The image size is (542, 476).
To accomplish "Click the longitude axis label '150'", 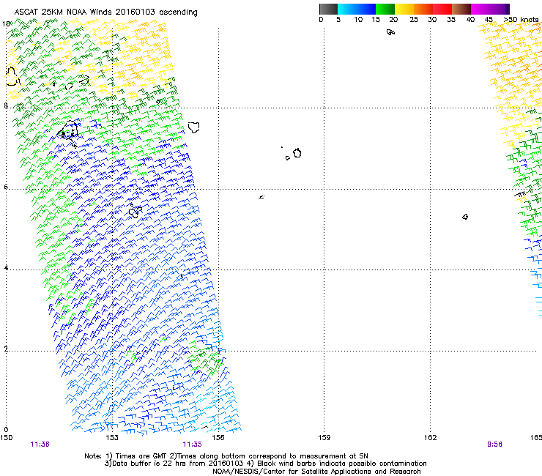I will pos(6,438).
